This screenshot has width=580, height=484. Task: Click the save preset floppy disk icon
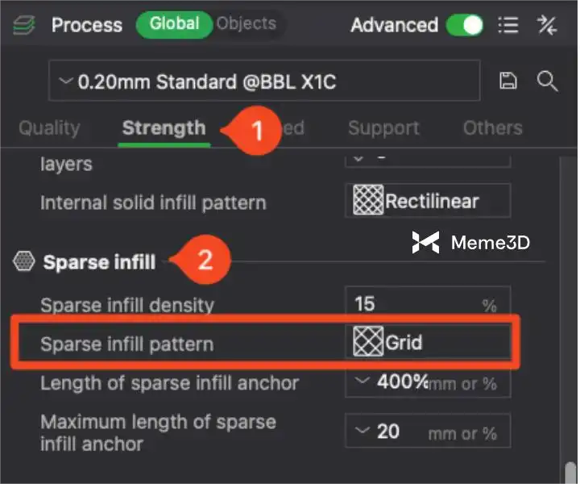click(508, 81)
